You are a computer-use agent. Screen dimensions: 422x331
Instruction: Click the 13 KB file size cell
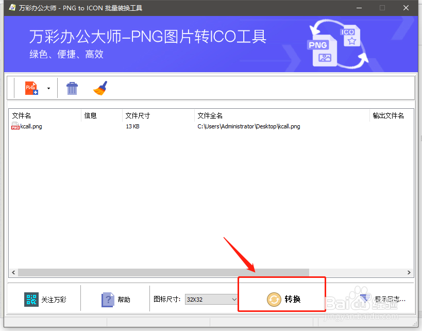133,126
